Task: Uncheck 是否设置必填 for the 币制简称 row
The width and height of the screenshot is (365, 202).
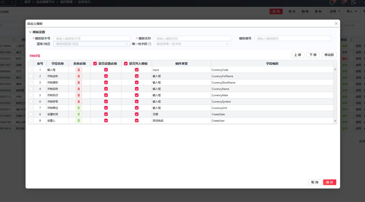Action: point(106,83)
